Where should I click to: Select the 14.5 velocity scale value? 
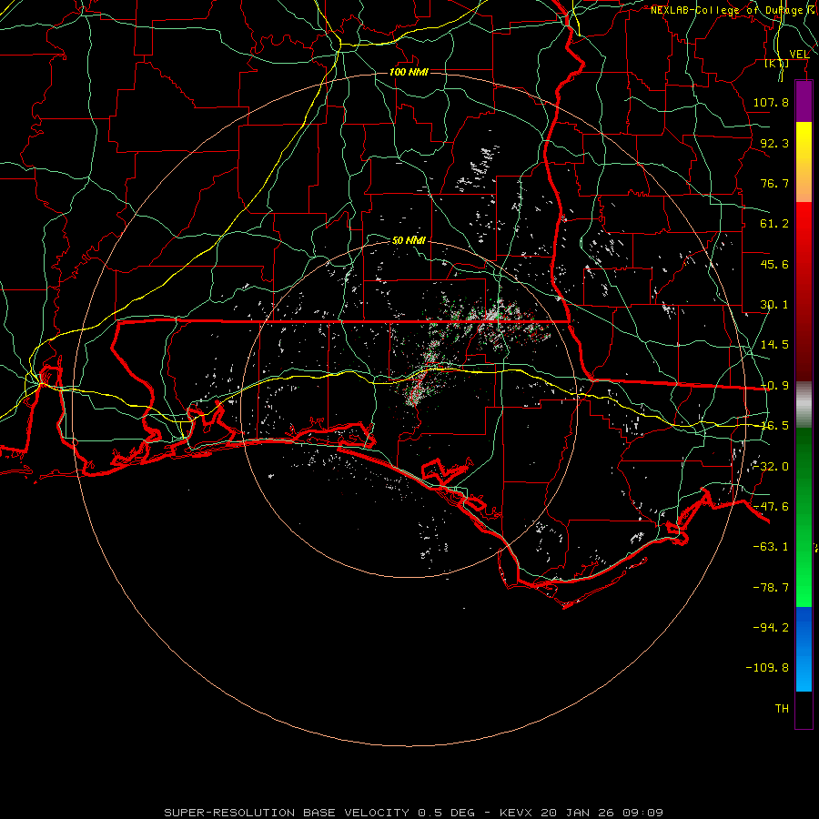[774, 345]
